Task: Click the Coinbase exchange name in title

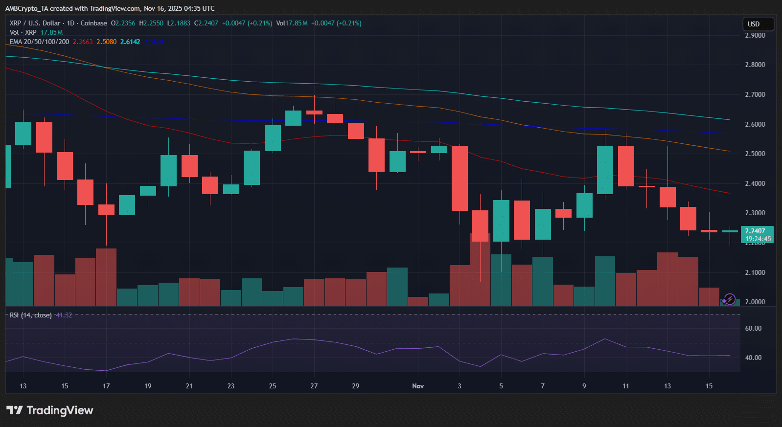Action: pyautogui.click(x=93, y=23)
